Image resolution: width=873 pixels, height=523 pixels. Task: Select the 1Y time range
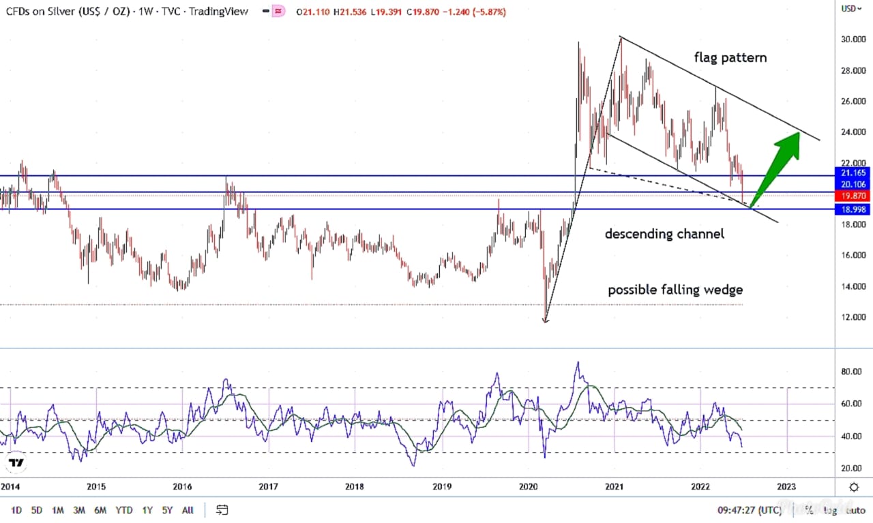coord(147,509)
